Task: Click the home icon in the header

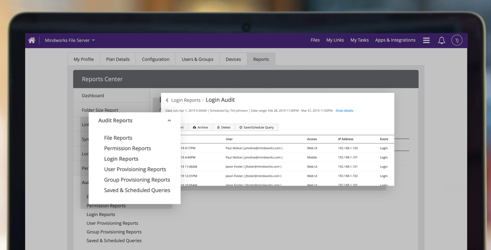Action: click(x=32, y=40)
